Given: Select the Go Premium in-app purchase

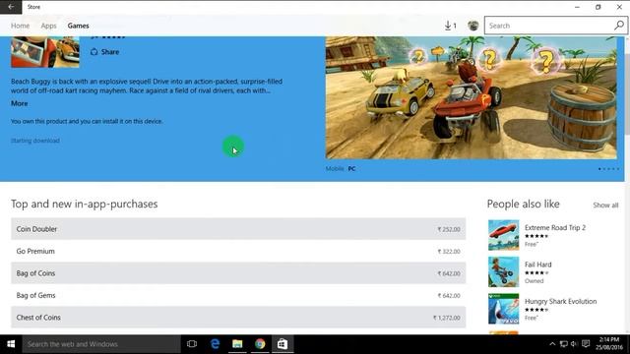Looking at the screenshot, I should click(x=238, y=252).
